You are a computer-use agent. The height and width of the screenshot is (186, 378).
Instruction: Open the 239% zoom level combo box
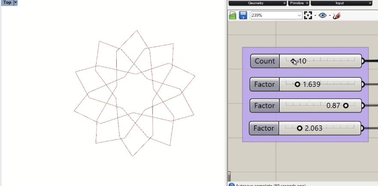(276, 15)
